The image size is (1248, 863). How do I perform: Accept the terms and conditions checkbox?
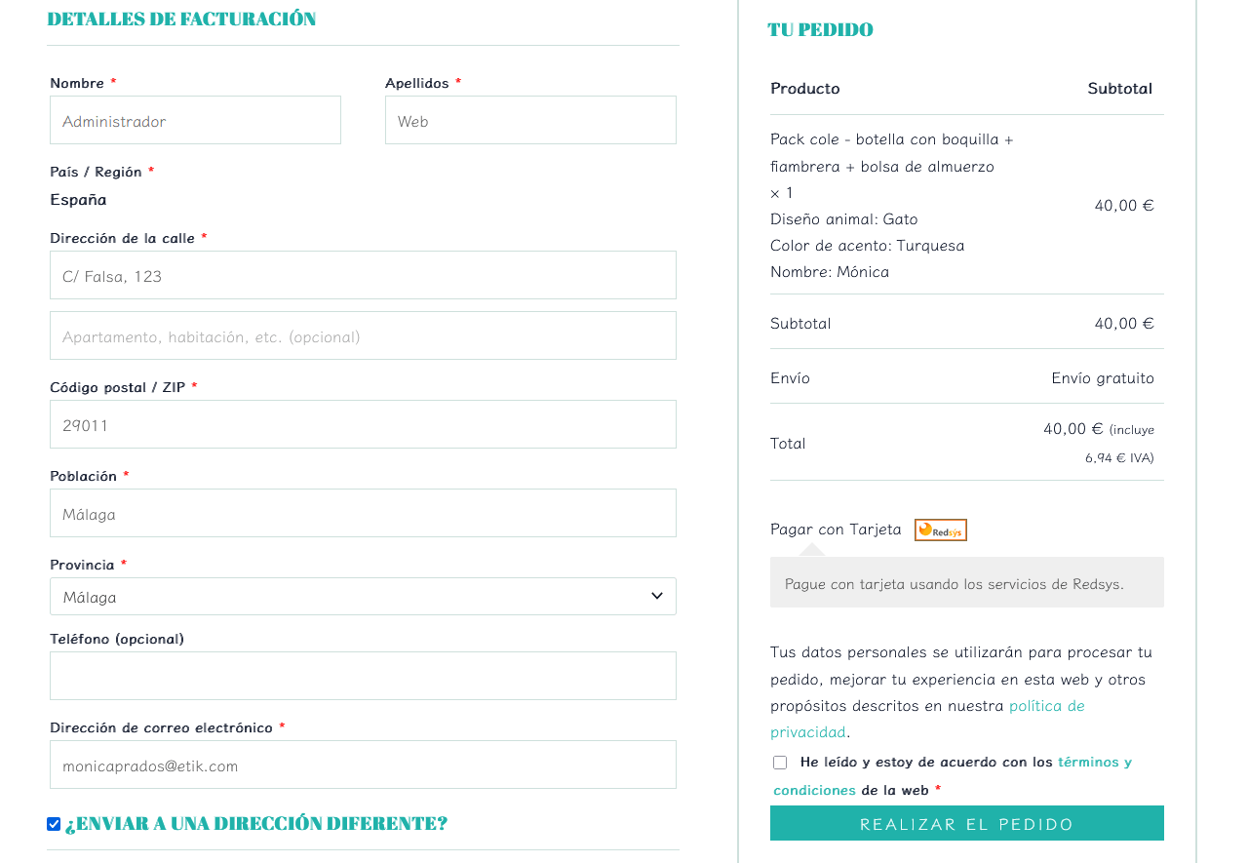pyautogui.click(x=780, y=763)
